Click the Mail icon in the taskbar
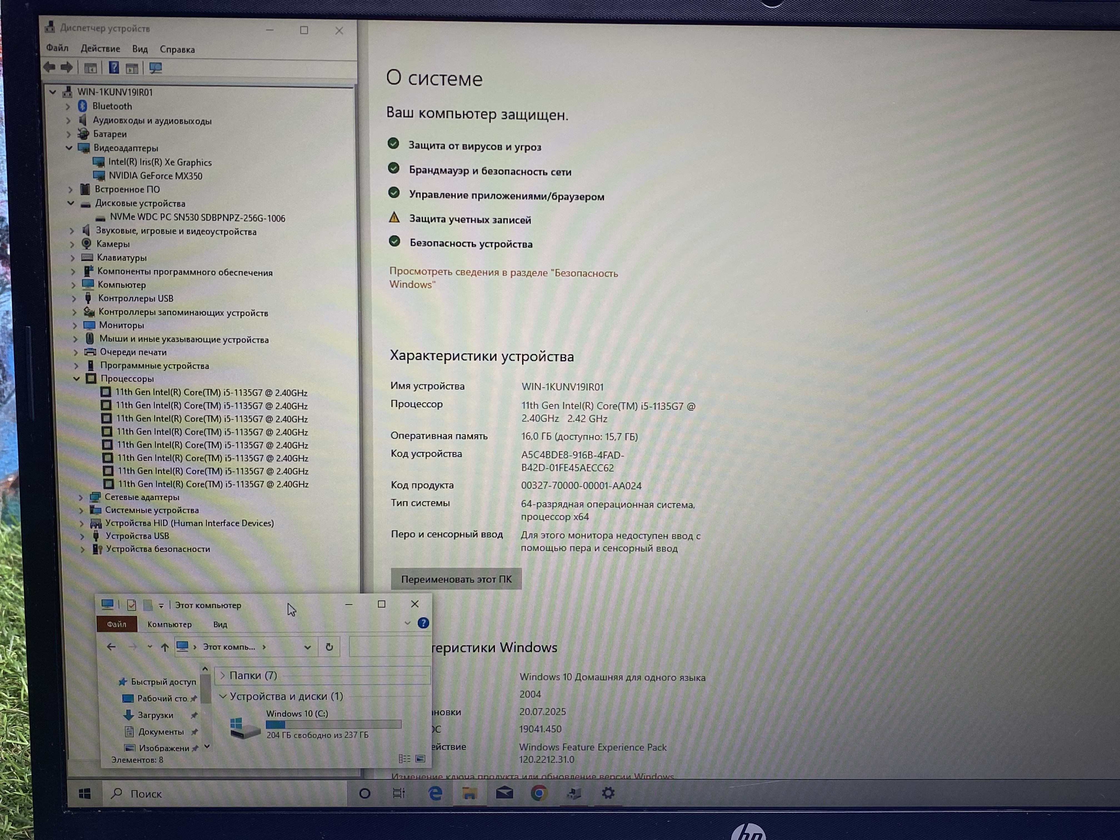The image size is (1120, 840). tap(504, 793)
